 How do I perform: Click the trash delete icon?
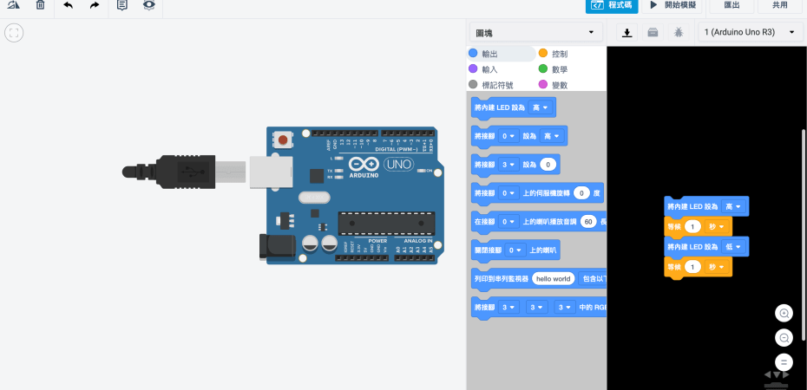pyautogui.click(x=41, y=5)
